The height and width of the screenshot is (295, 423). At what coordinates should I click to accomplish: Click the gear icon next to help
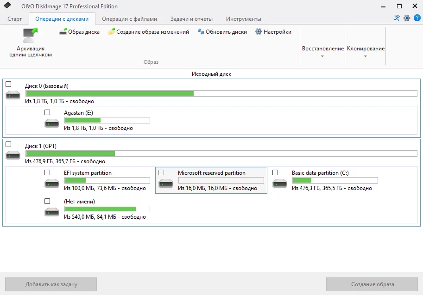(x=407, y=18)
